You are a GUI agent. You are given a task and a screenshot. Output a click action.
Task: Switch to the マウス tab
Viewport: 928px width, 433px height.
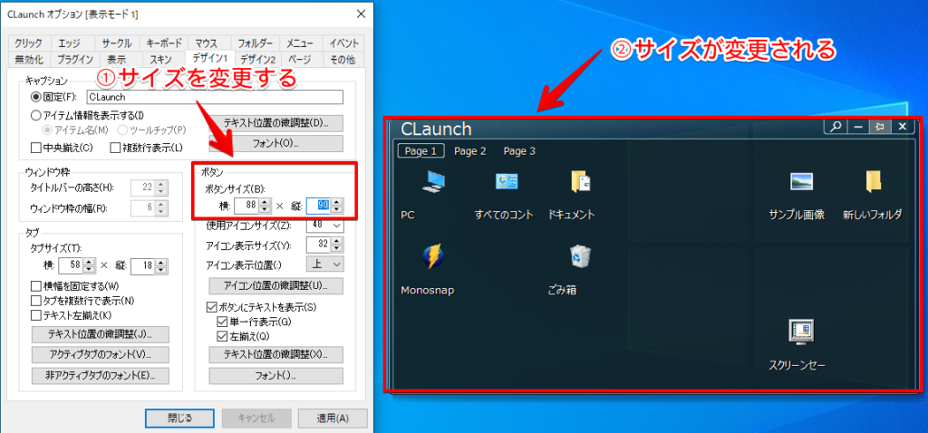207,43
